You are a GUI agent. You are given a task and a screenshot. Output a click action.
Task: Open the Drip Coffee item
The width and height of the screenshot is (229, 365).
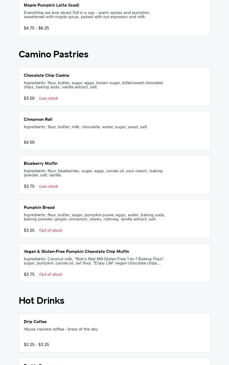(x=35, y=322)
